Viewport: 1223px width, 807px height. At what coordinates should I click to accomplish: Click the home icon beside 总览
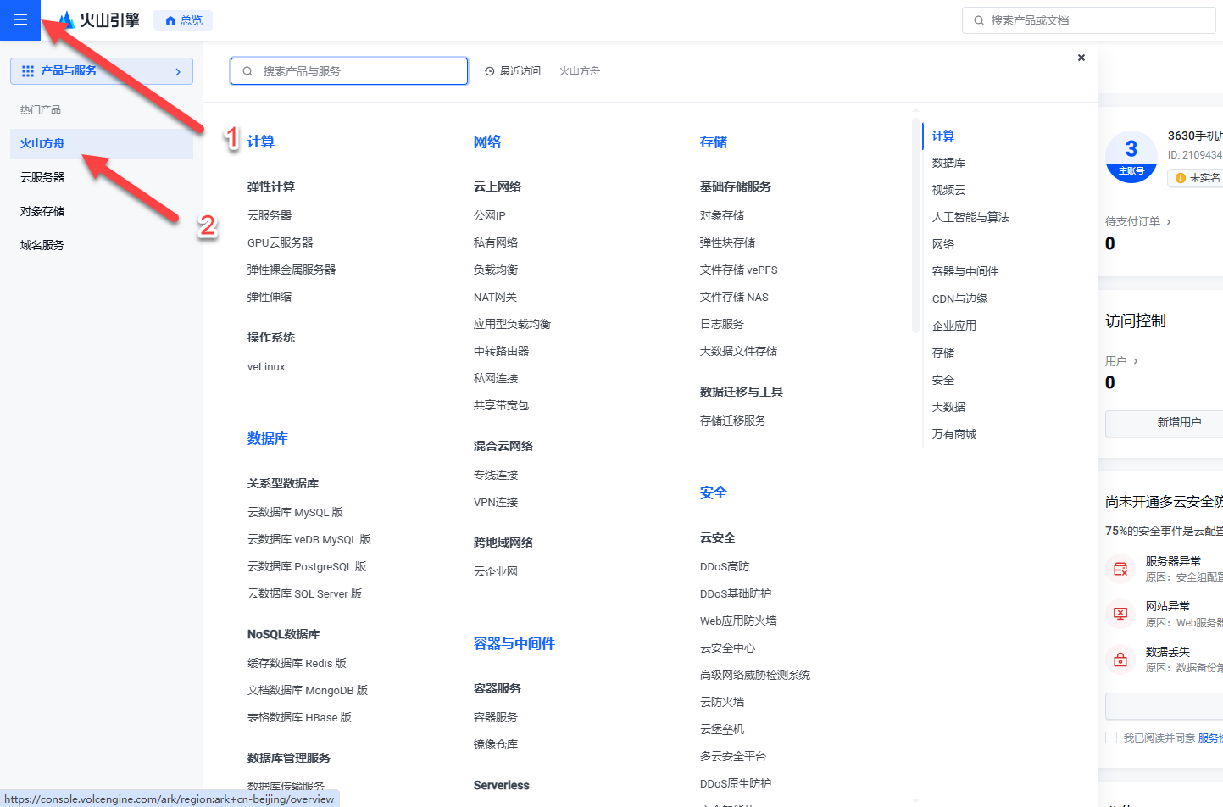click(169, 19)
